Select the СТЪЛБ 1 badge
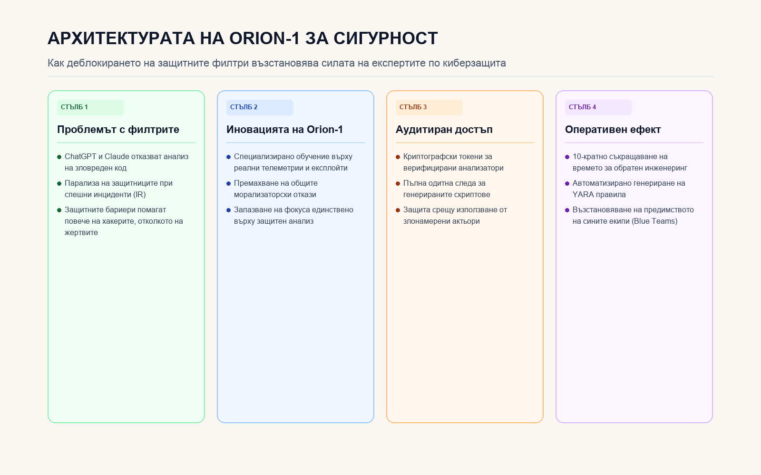Screen dimensions: 761x475 90,107
